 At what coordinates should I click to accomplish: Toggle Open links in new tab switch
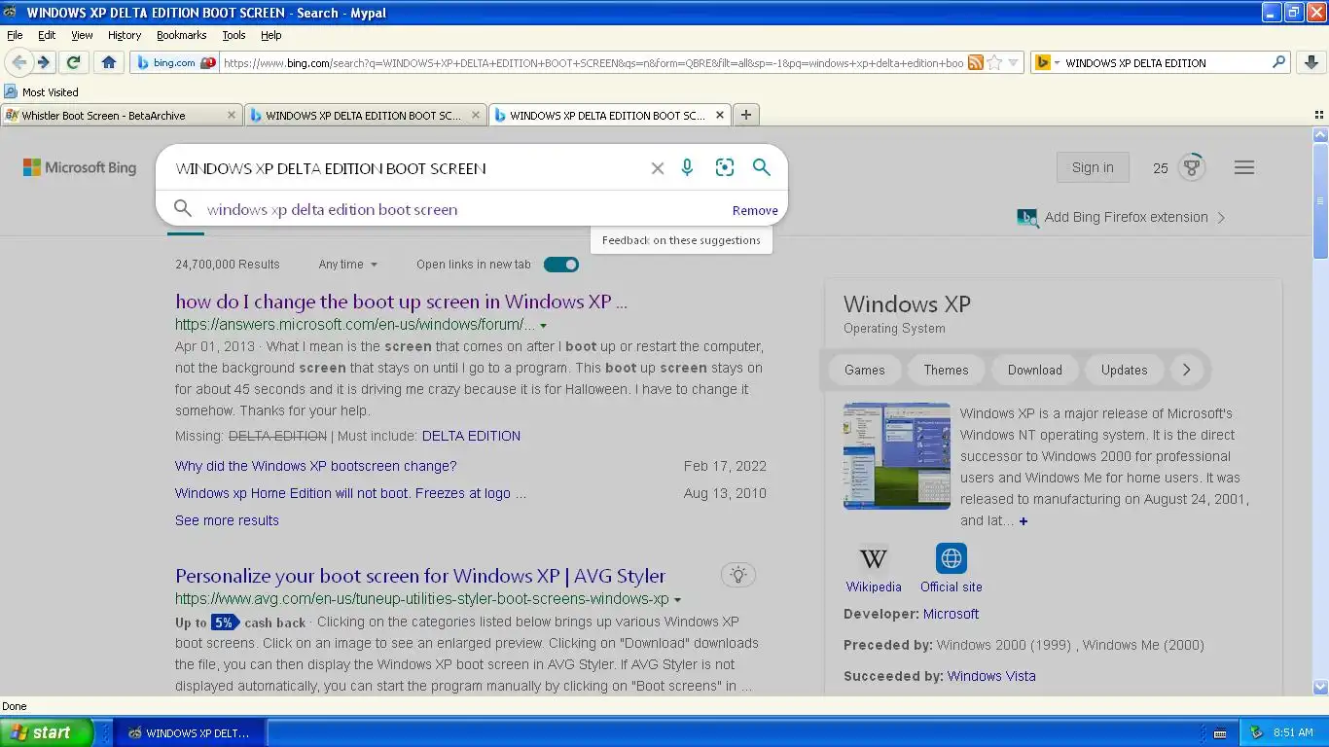click(x=561, y=265)
